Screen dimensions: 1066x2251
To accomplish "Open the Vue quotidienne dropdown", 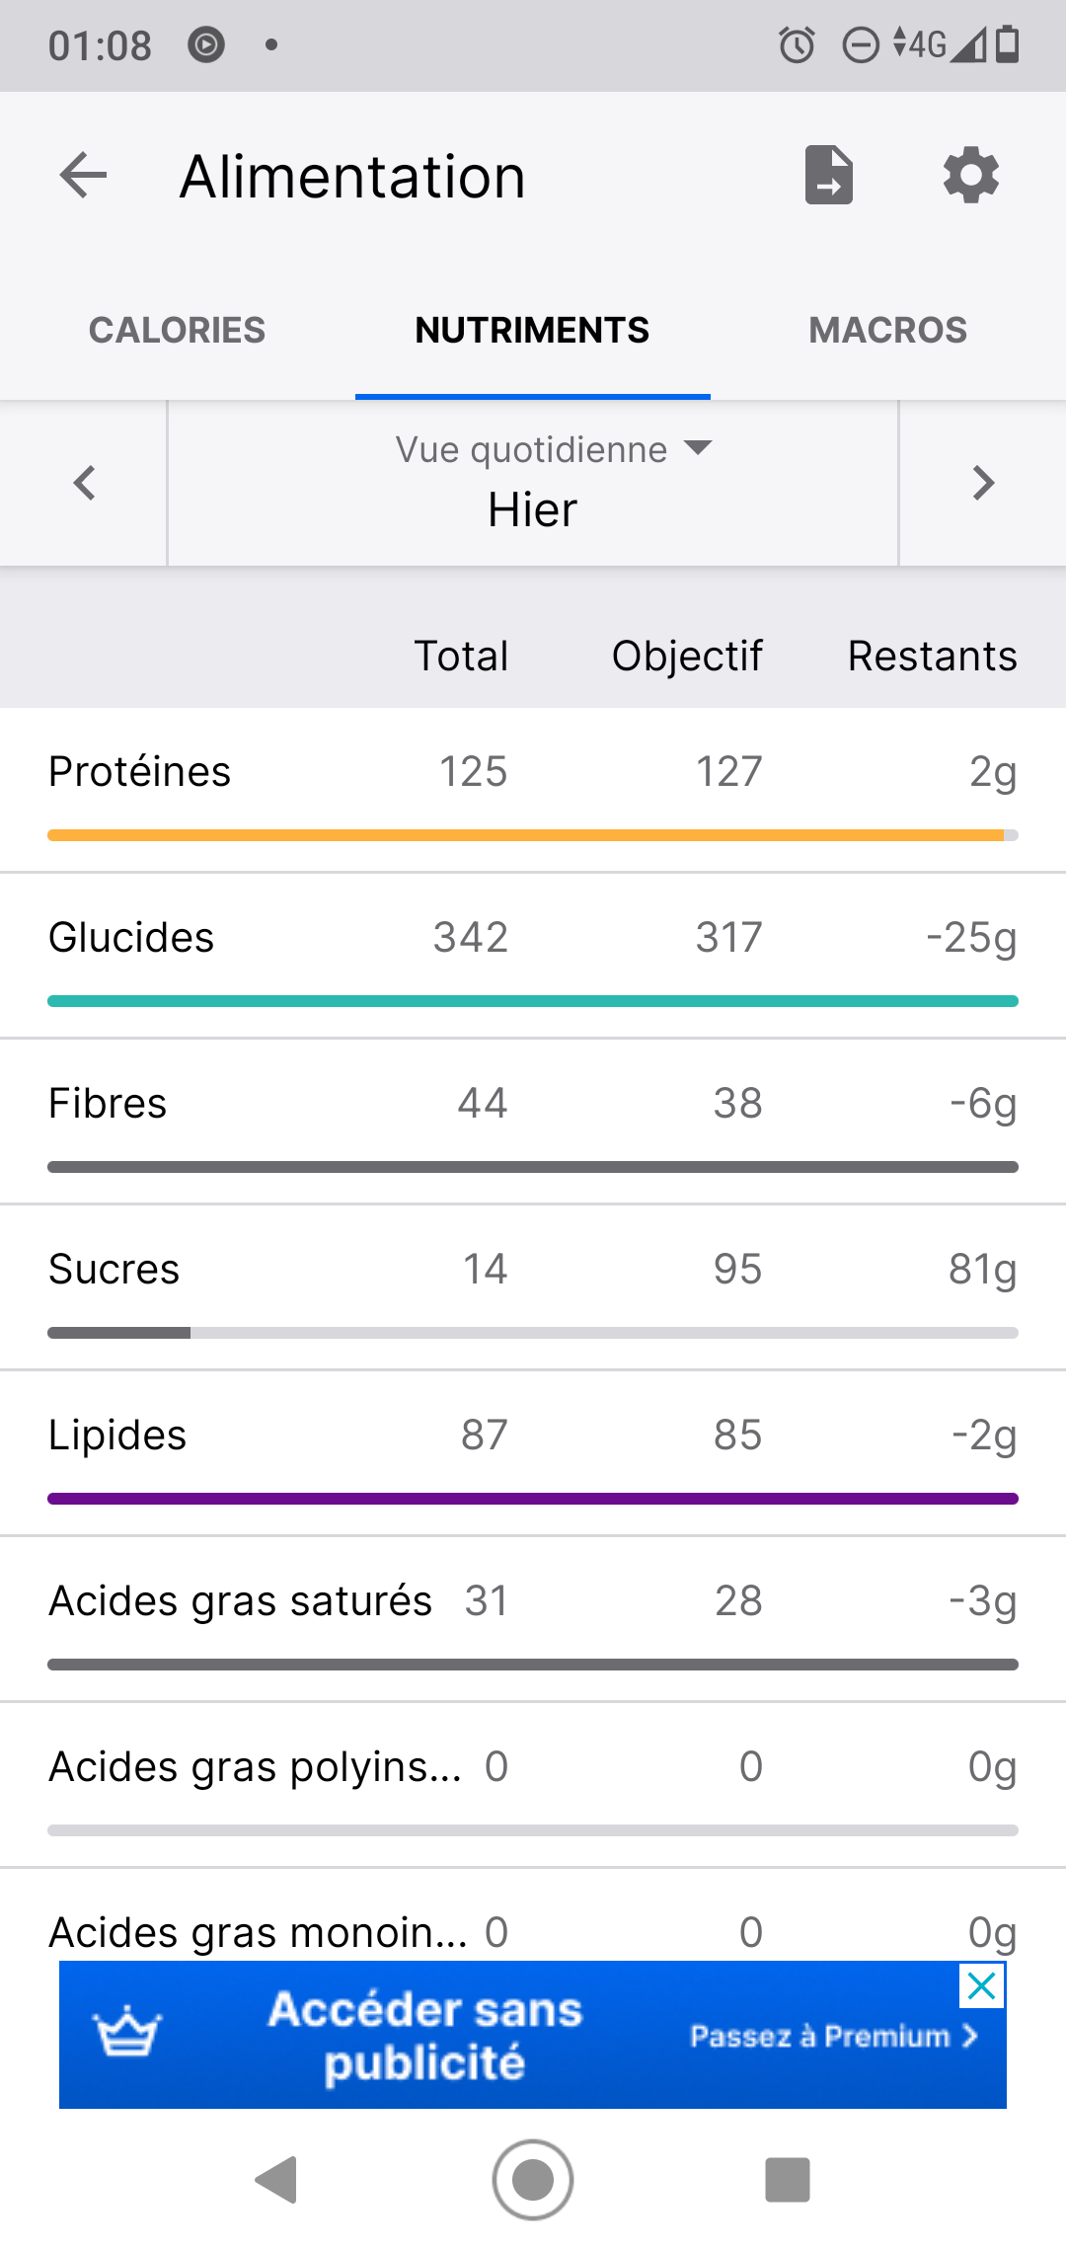I will pos(553,450).
